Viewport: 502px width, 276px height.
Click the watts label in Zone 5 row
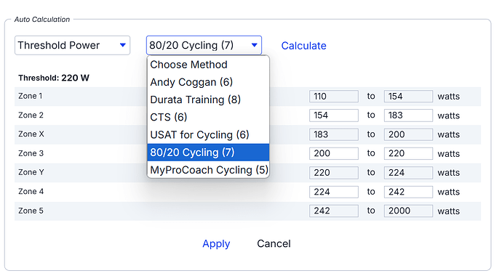tap(449, 211)
